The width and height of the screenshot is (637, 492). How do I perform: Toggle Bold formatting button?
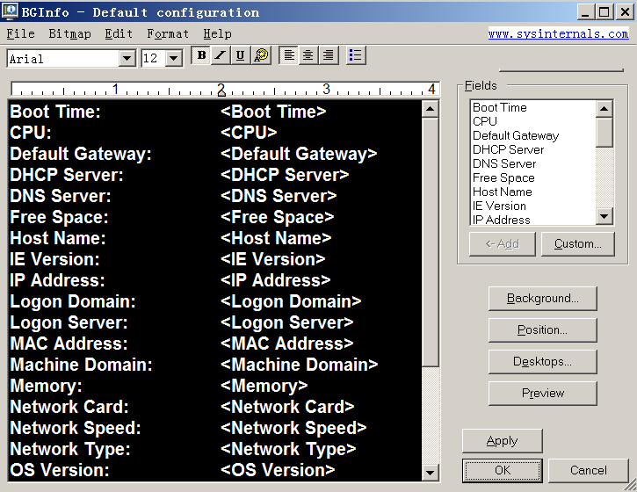201,55
